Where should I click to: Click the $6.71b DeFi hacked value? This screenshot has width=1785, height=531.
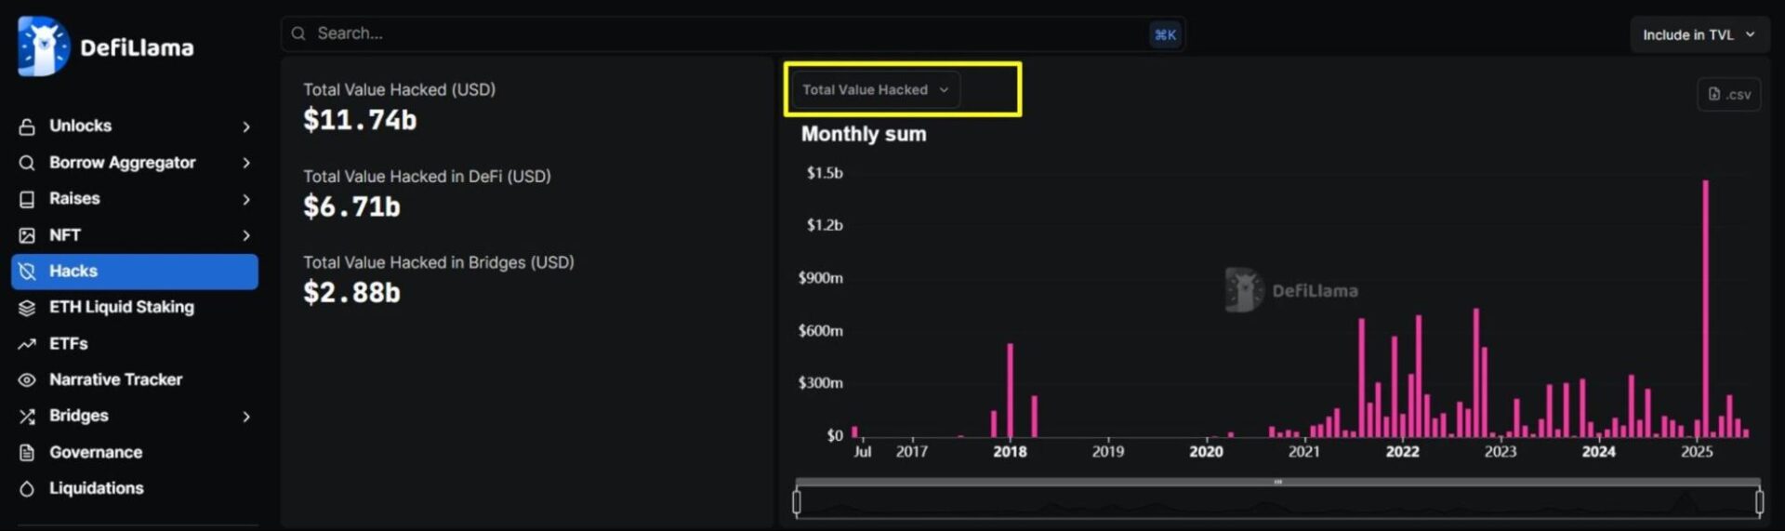(x=351, y=206)
